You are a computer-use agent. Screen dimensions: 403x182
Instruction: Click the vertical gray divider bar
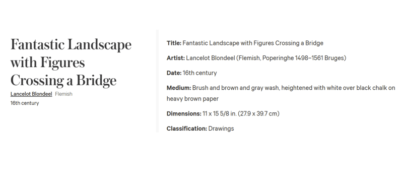click(157, 81)
